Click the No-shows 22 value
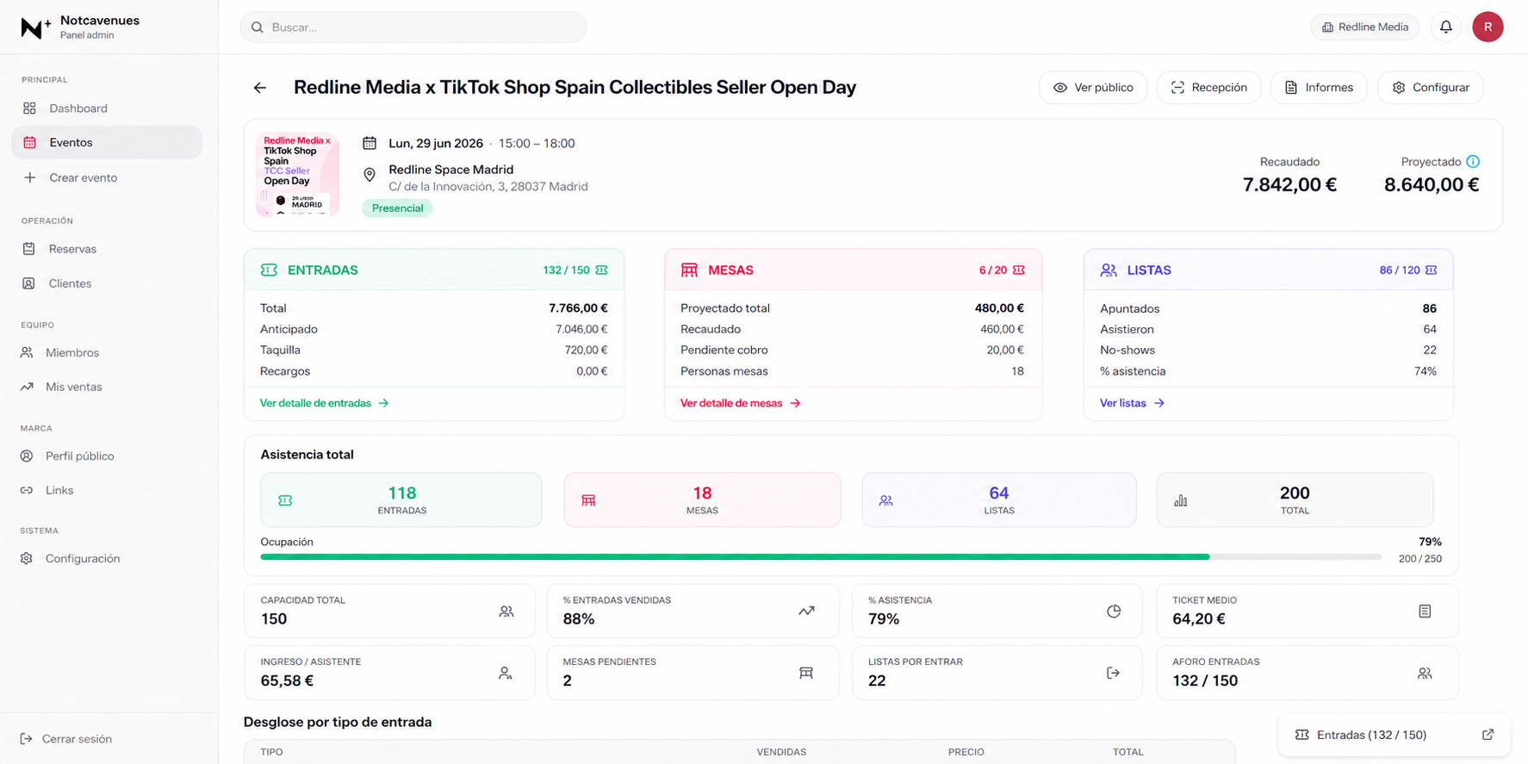 pos(1430,351)
